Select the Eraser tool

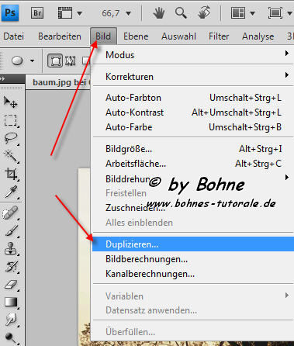click(11, 285)
